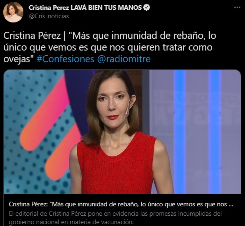Viewport: 245px width, 226px height.
Task: Click the 'gobierno nacional en materia de vacunación' line
Action: coord(71,222)
